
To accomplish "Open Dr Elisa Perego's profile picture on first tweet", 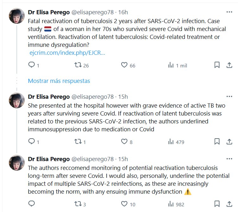I will [17, 16].
